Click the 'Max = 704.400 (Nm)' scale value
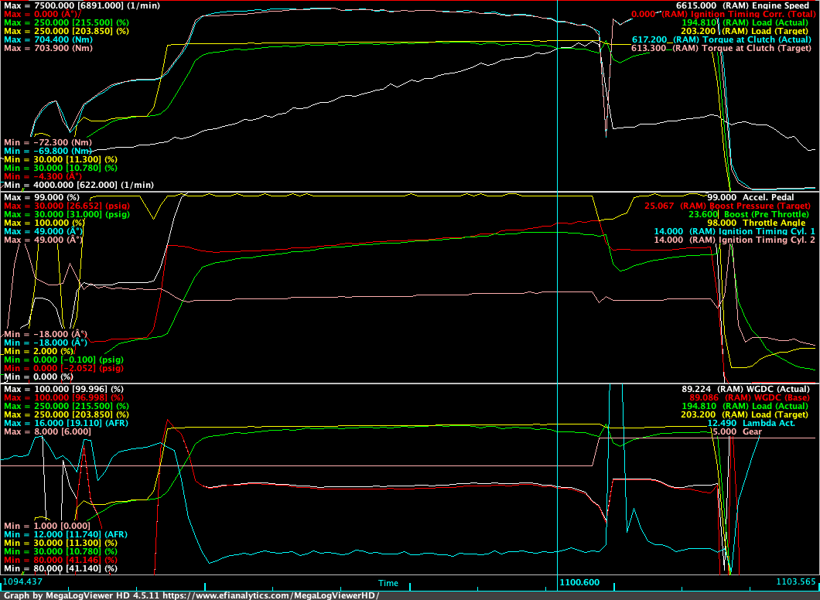 (48, 39)
